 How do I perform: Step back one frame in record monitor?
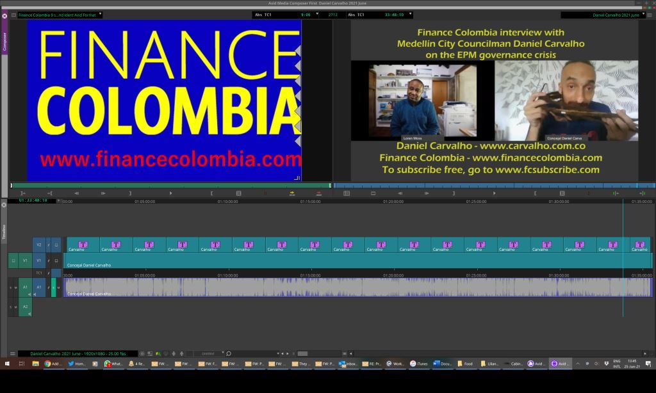(x=400, y=193)
